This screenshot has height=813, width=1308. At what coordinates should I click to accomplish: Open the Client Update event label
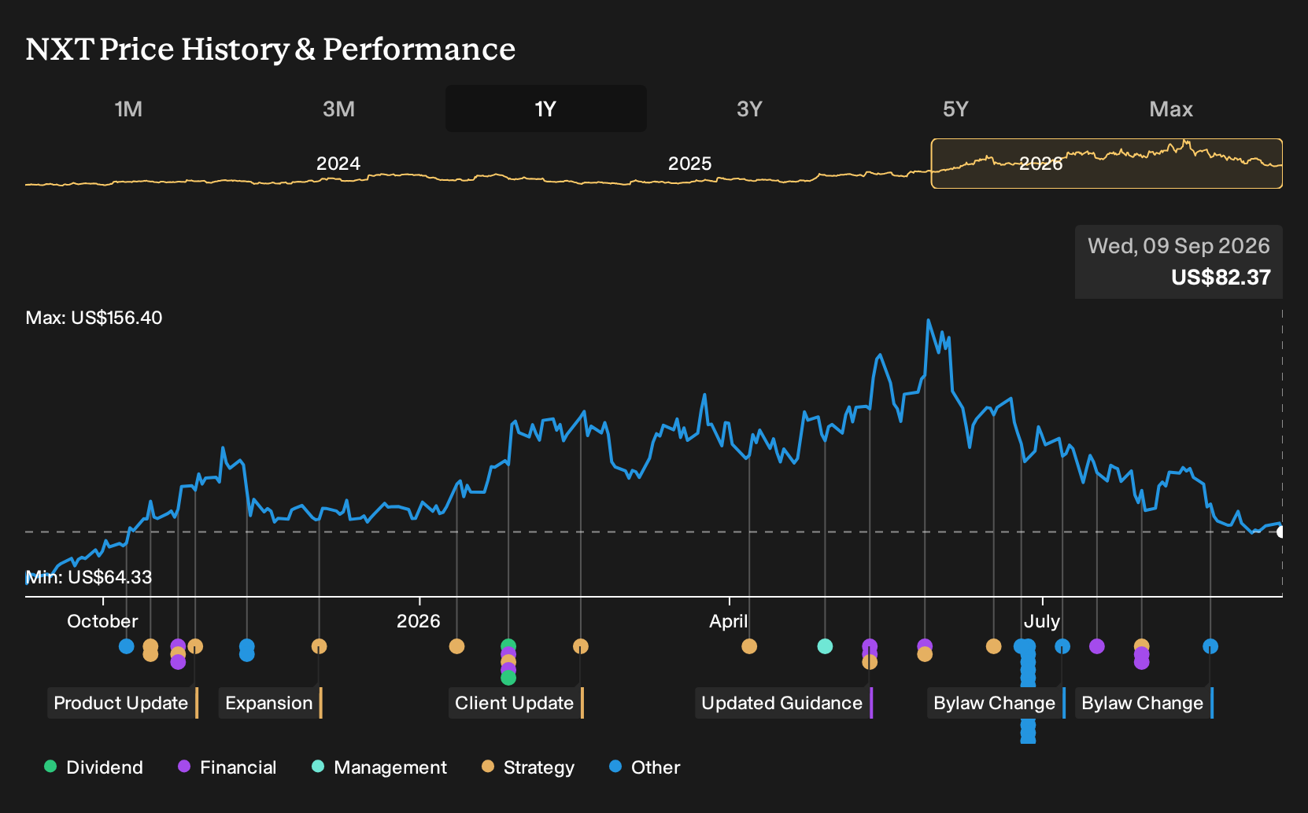coord(515,703)
